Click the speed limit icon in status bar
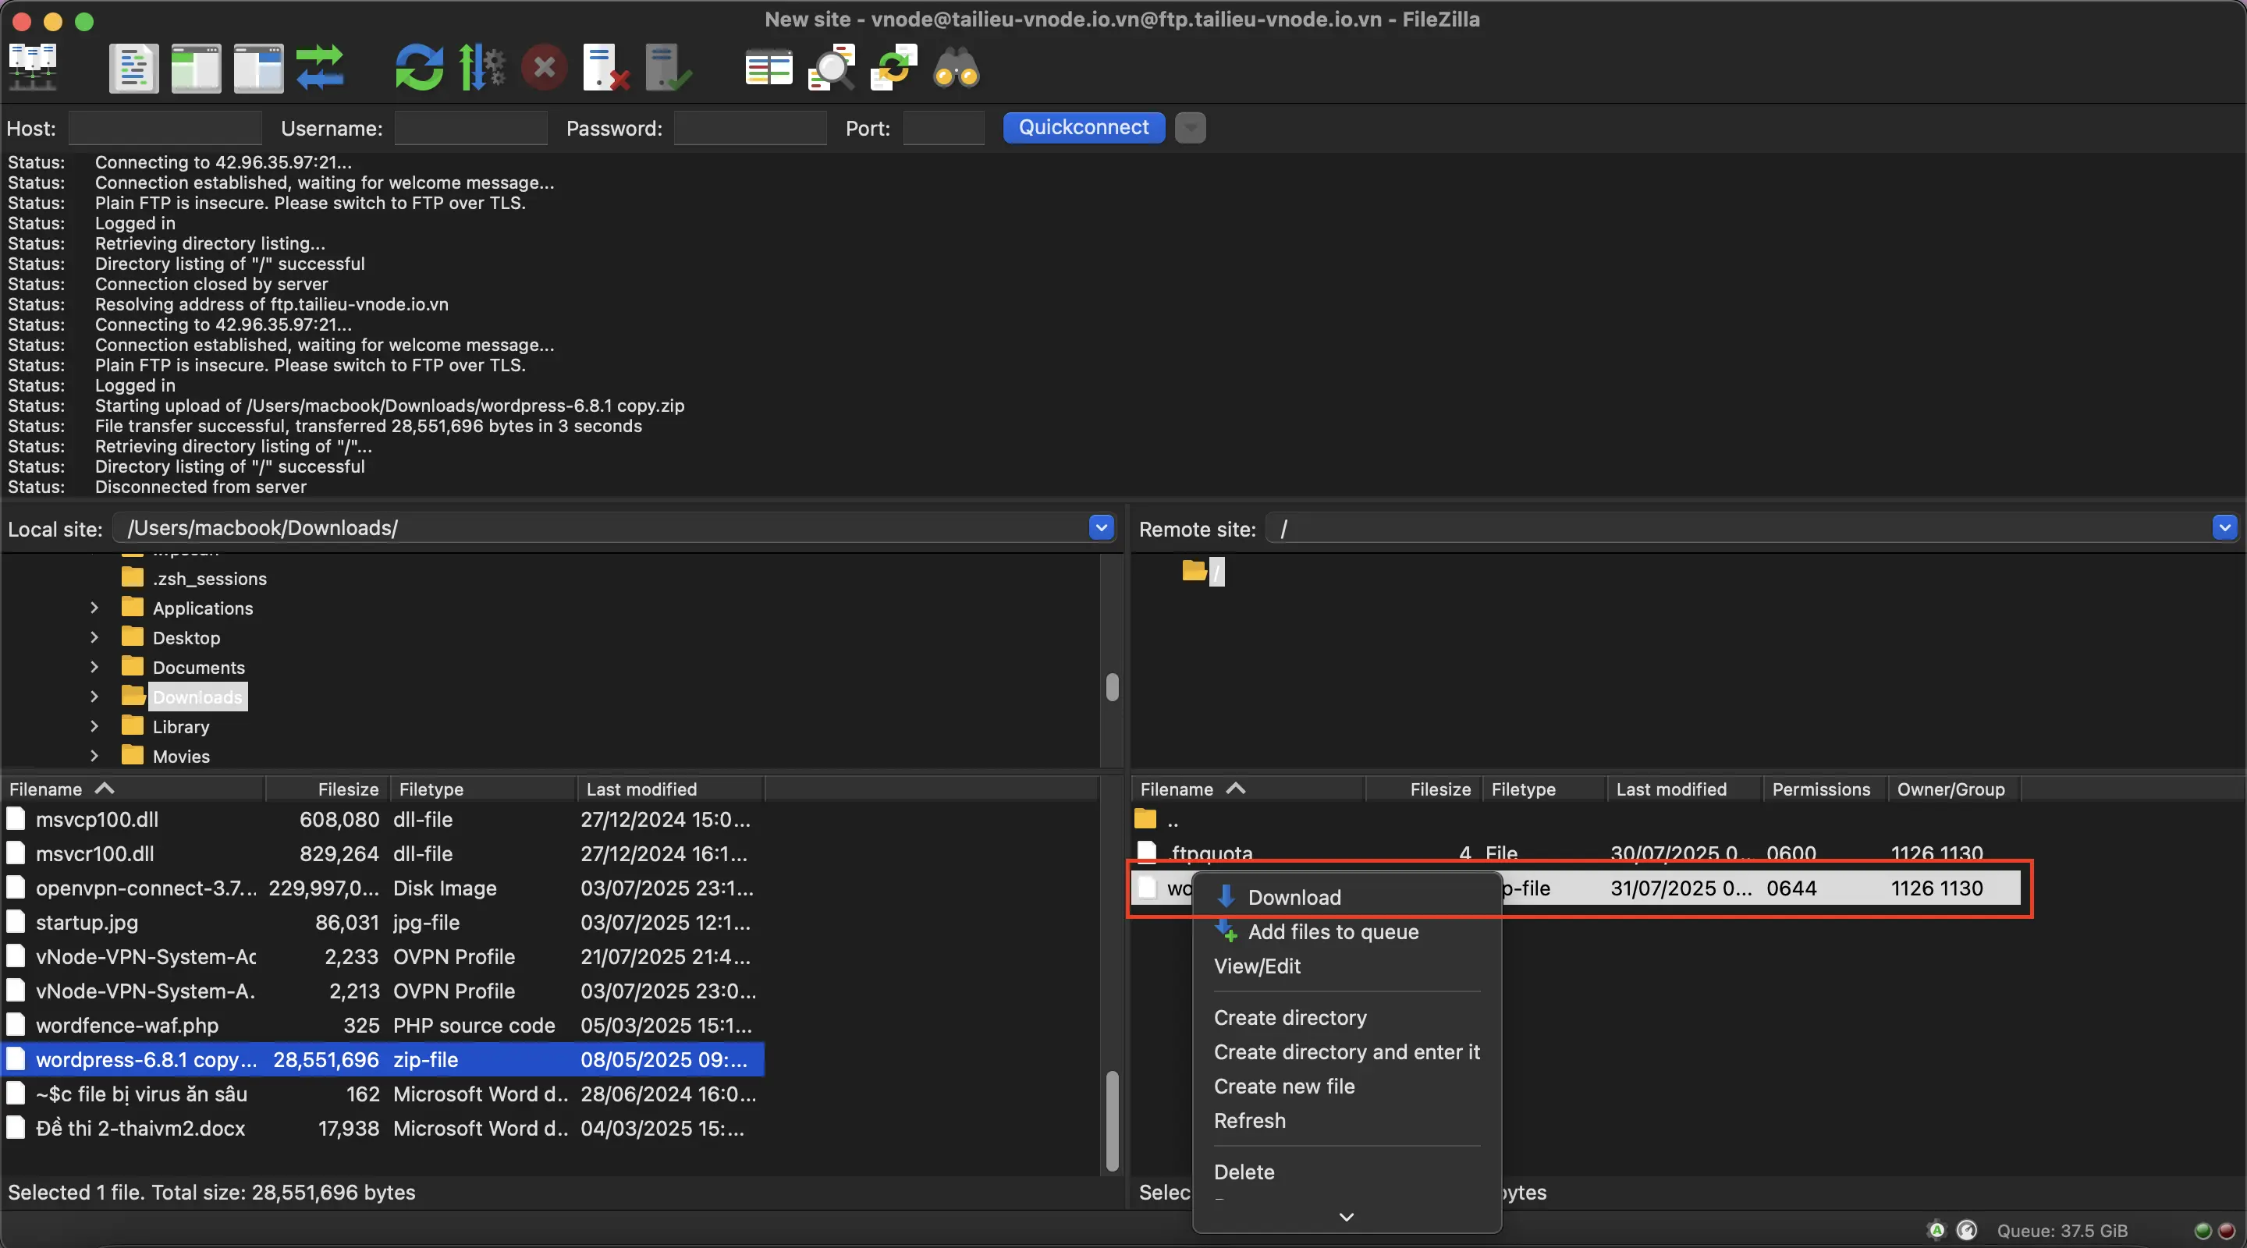 [1967, 1230]
